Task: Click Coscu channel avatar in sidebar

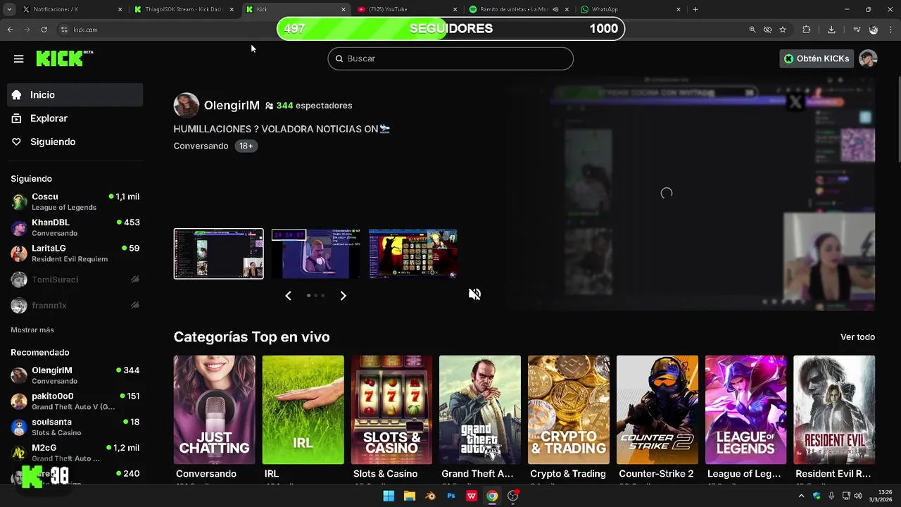Action: (x=19, y=201)
